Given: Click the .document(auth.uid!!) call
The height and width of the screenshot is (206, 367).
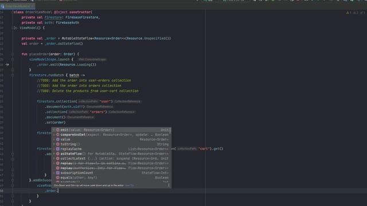Looking at the screenshot, I should (x=65, y=107).
